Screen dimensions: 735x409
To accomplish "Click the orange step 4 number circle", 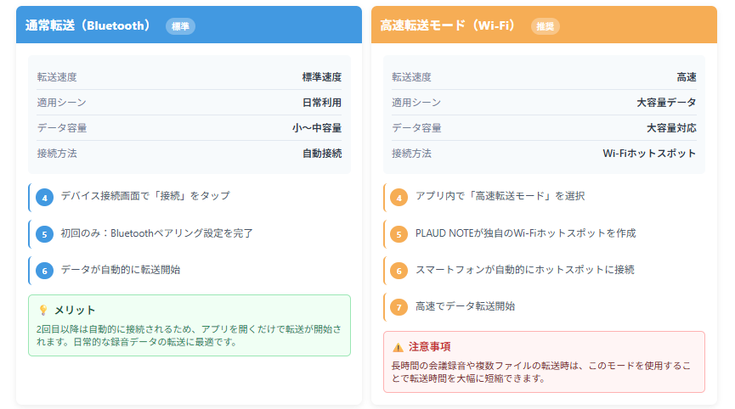I will (x=399, y=197).
